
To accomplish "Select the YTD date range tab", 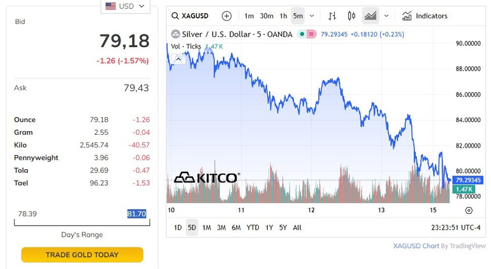I will point(252,227).
